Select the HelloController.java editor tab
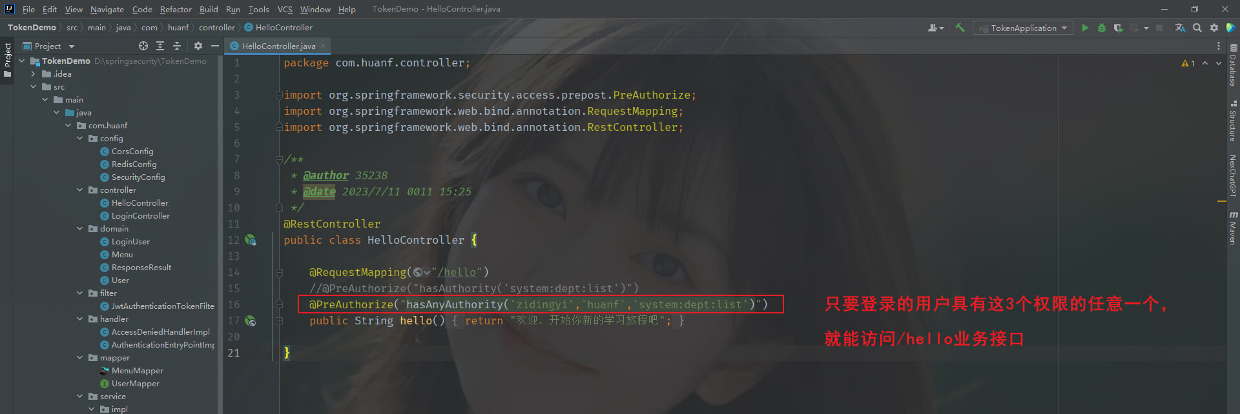The image size is (1240, 414). pyautogui.click(x=278, y=46)
